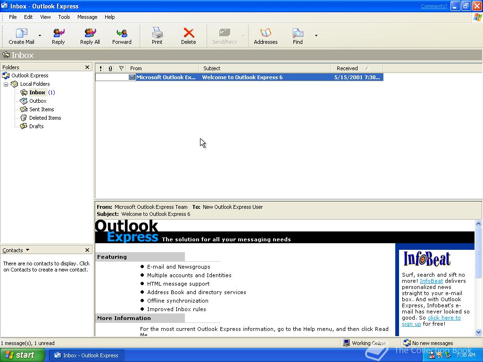Select the Welcome to Outlook Express 6 message
Image resolution: width=483 pixels, height=362 pixels.
239,77
